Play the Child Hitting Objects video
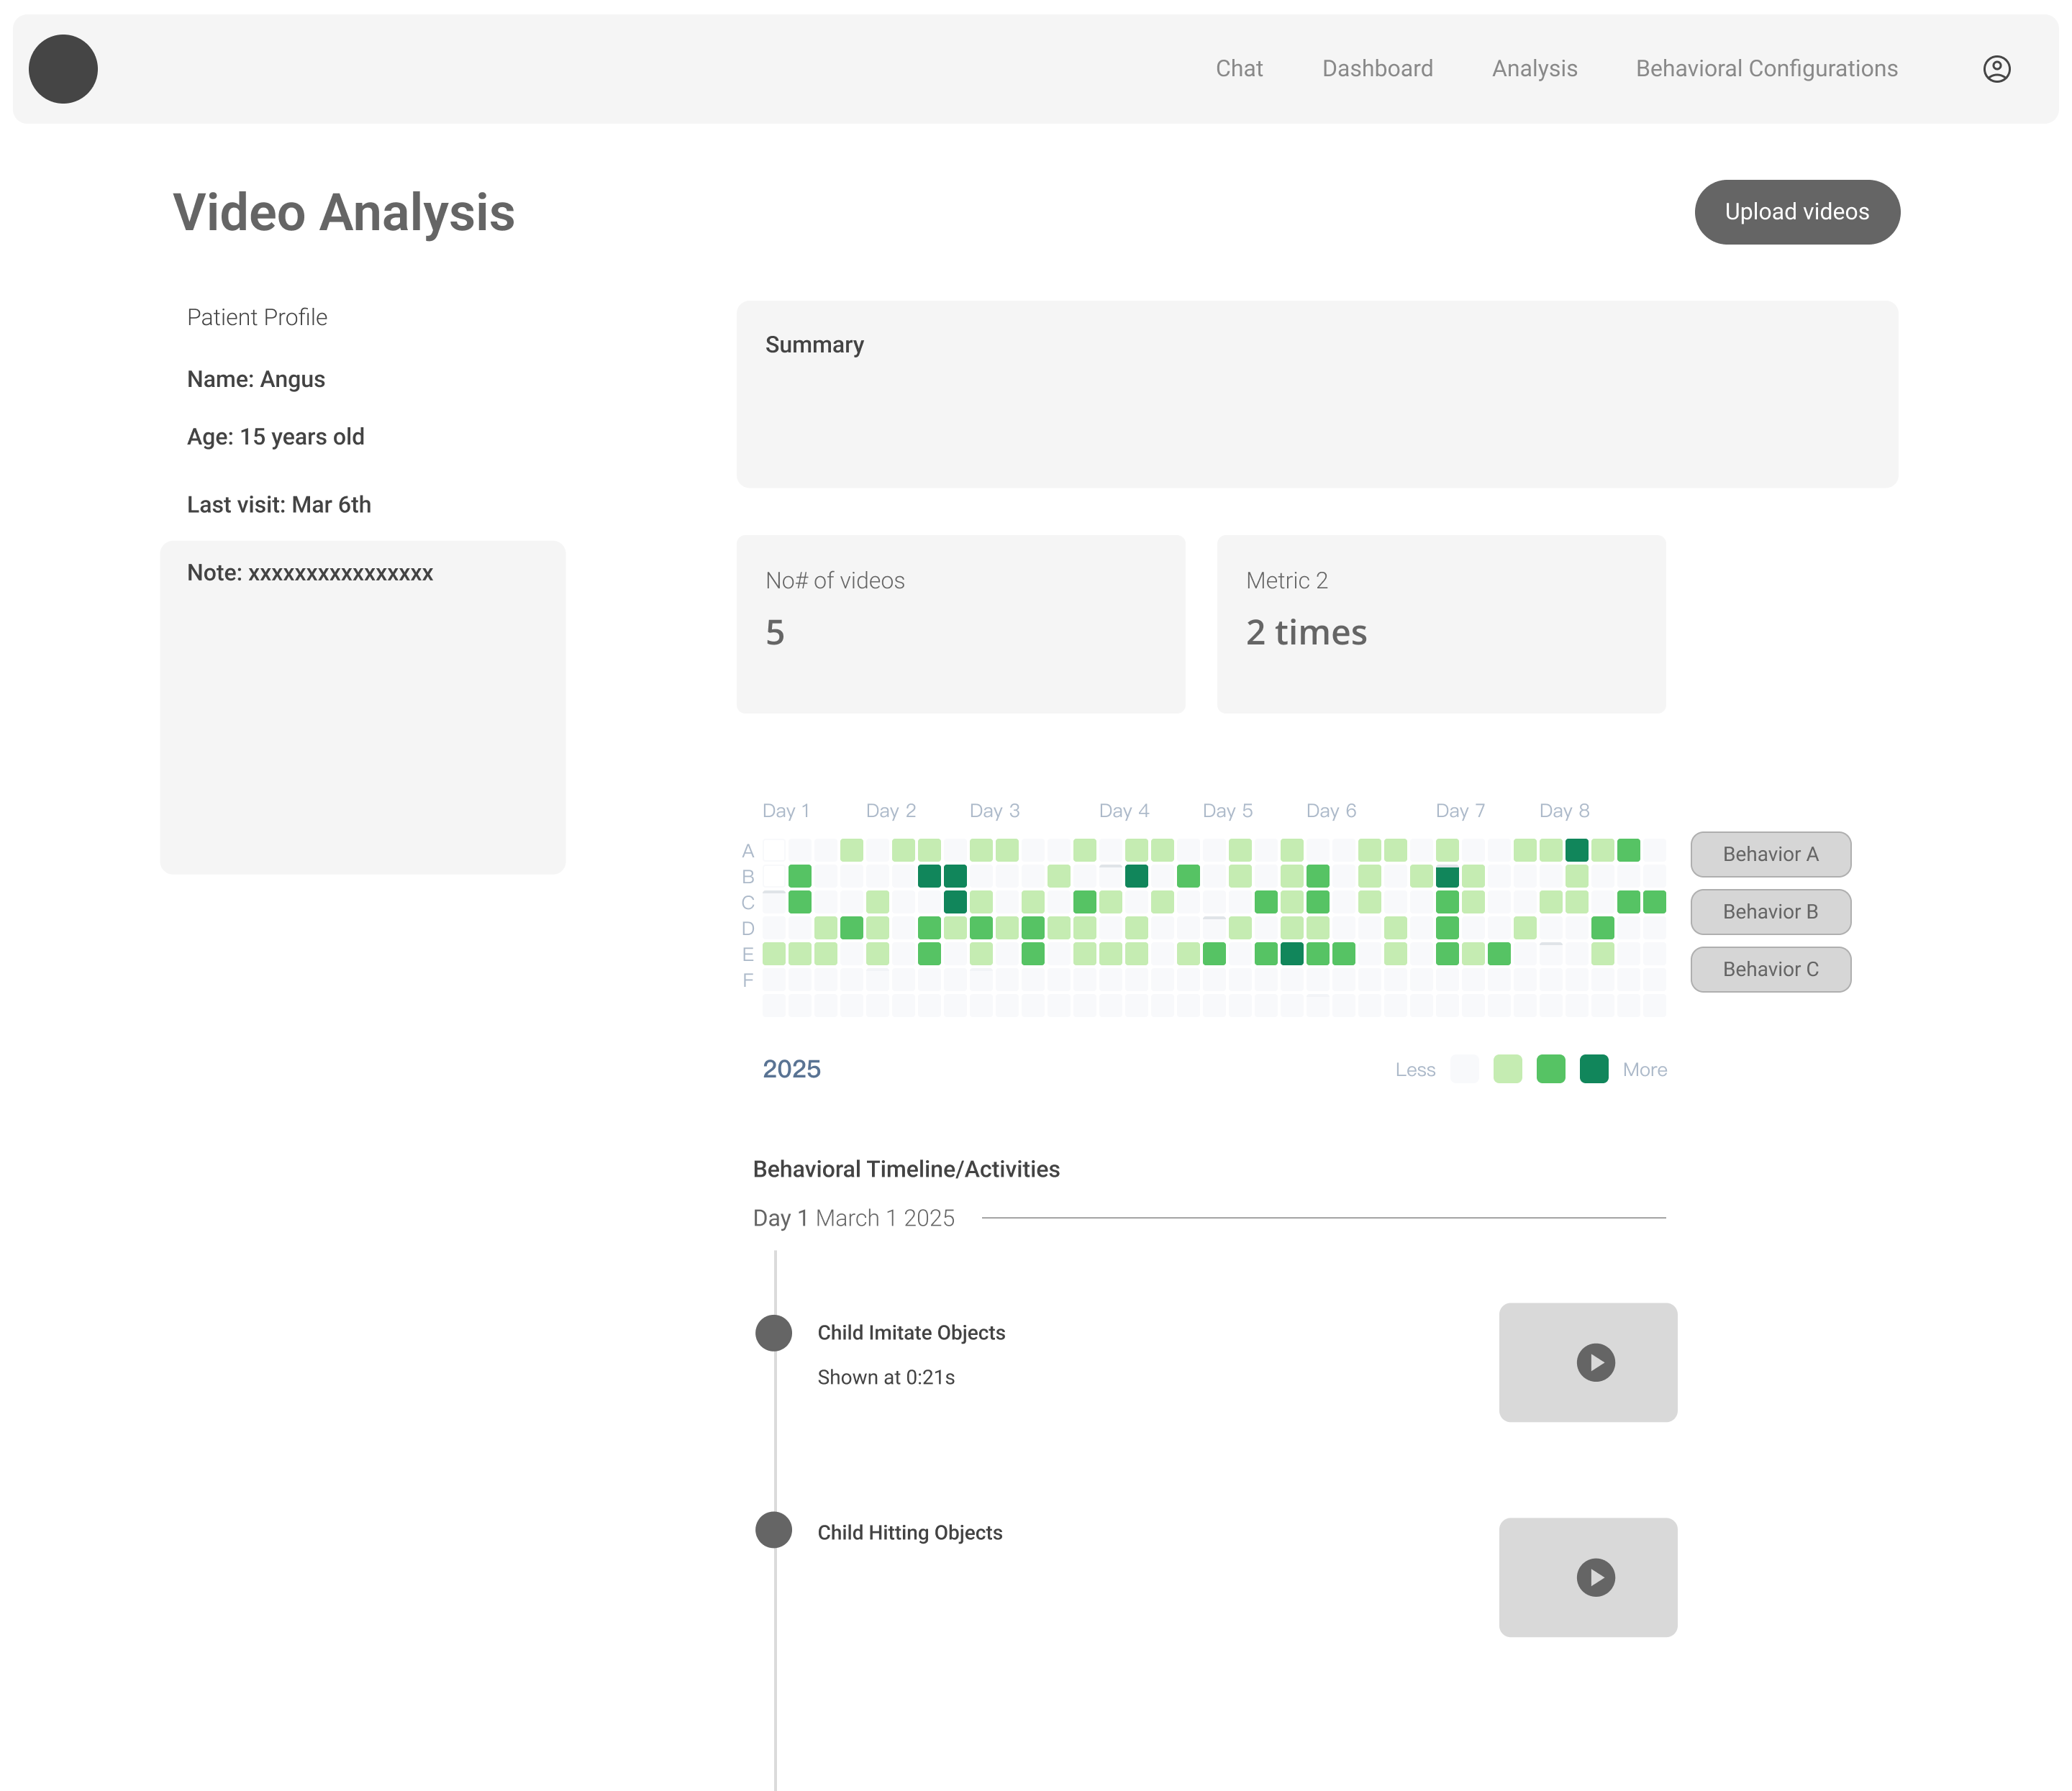 [x=1595, y=1577]
